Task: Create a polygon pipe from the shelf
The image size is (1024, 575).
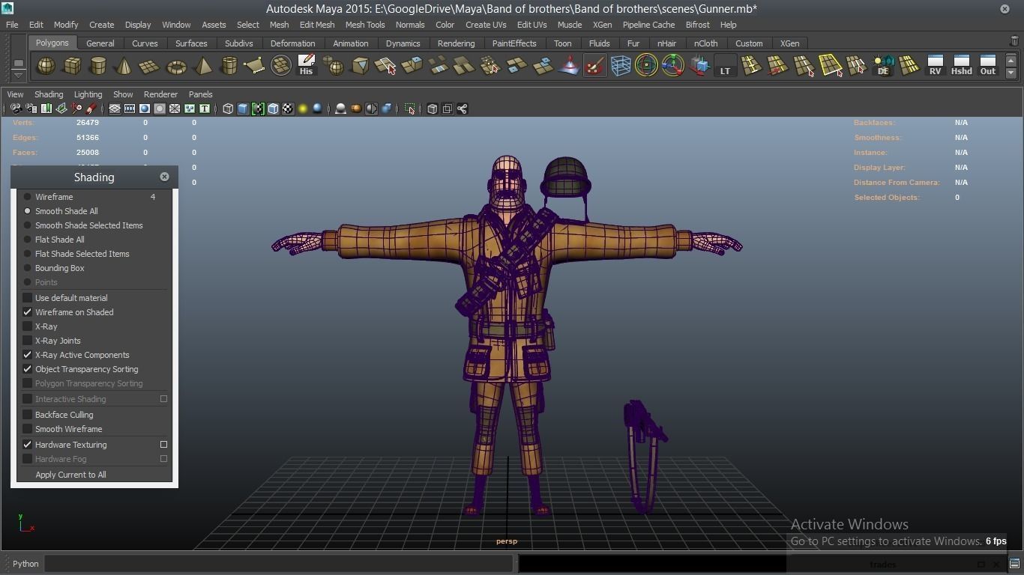Action: (229, 67)
